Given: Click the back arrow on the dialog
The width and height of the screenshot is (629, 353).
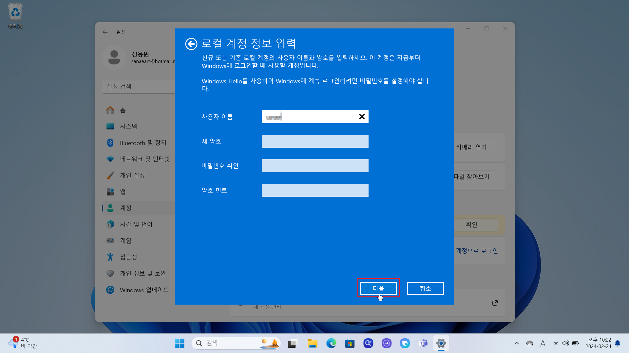Looking at the screenshot, I should tap(191, 43).
